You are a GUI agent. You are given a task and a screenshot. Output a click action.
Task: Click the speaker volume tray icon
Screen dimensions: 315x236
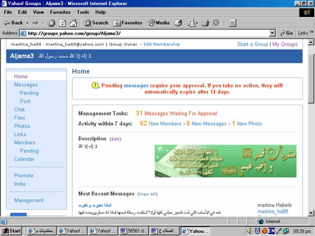pyautogui.click(x=250, y=231)
